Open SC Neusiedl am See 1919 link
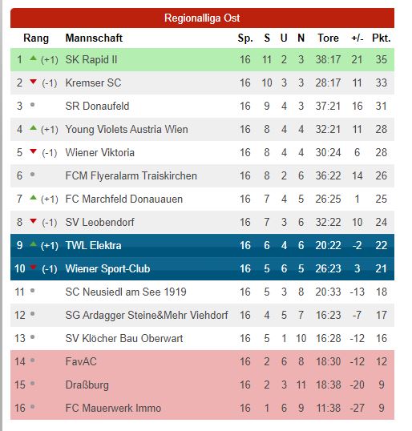Image resolution: width=412 pixels, height=431 pixels. point(126,292)
